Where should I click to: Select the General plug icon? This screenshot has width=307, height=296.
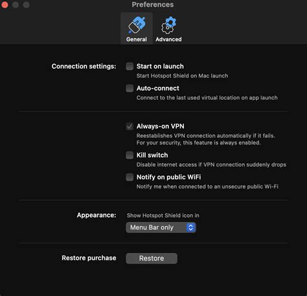(137, 25)
